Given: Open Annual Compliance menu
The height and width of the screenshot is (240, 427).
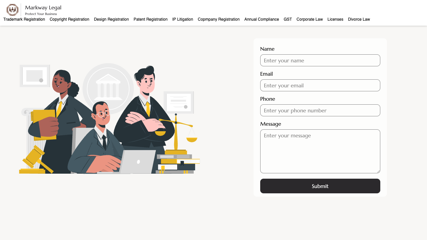Looking at the screenshot, I should point(262,19).
